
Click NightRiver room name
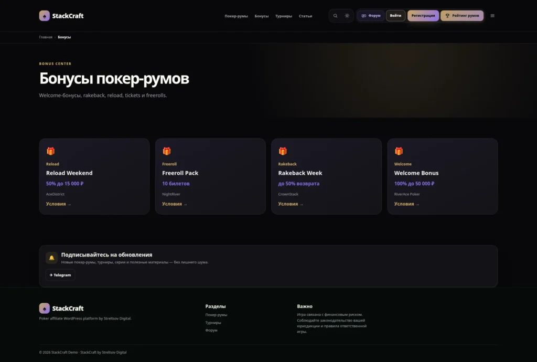coord(171,194)
